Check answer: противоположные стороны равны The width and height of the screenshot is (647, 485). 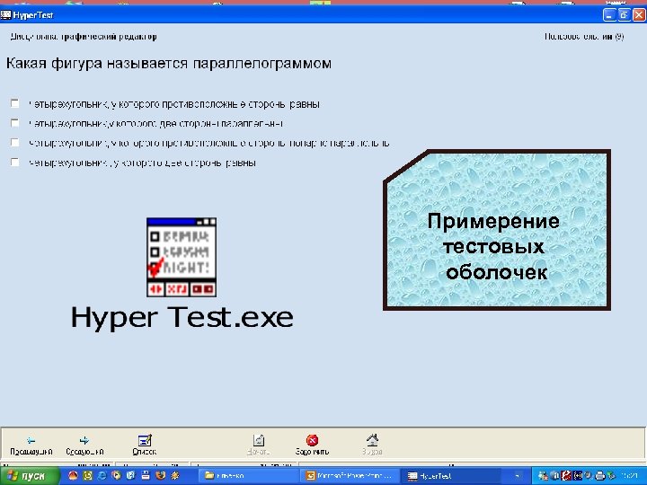coord(15,103)
